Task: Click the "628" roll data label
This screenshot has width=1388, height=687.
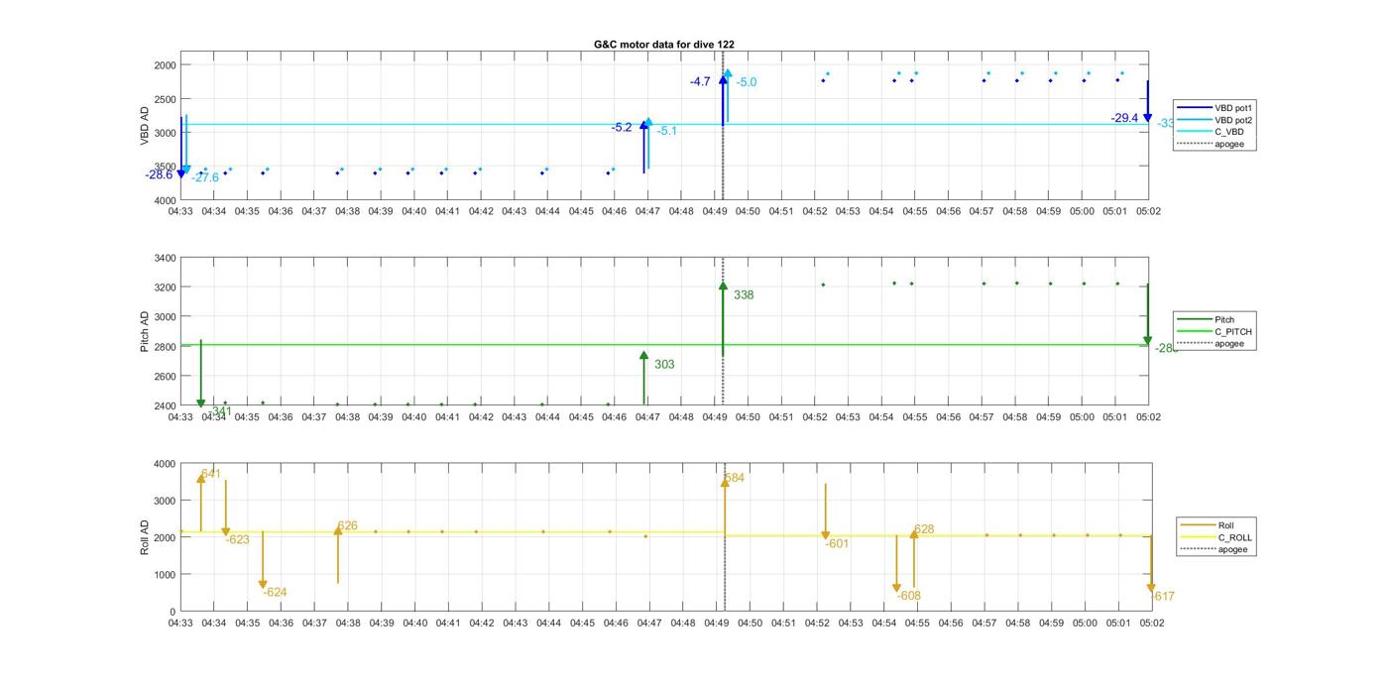Action: pos(924,530)
